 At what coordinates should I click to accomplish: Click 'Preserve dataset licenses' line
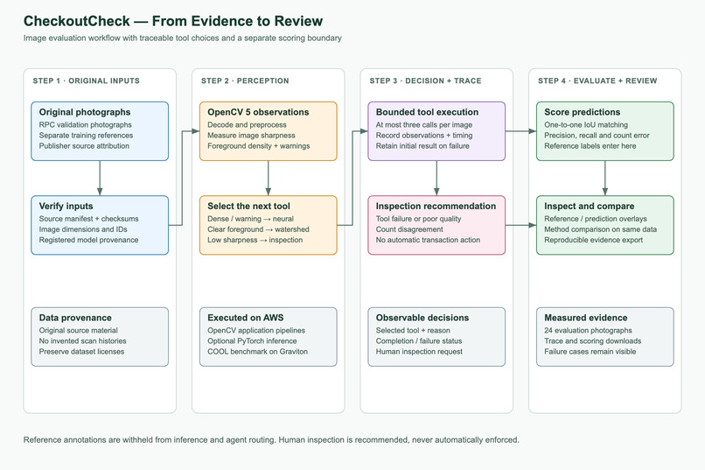[x=81, y=351]
